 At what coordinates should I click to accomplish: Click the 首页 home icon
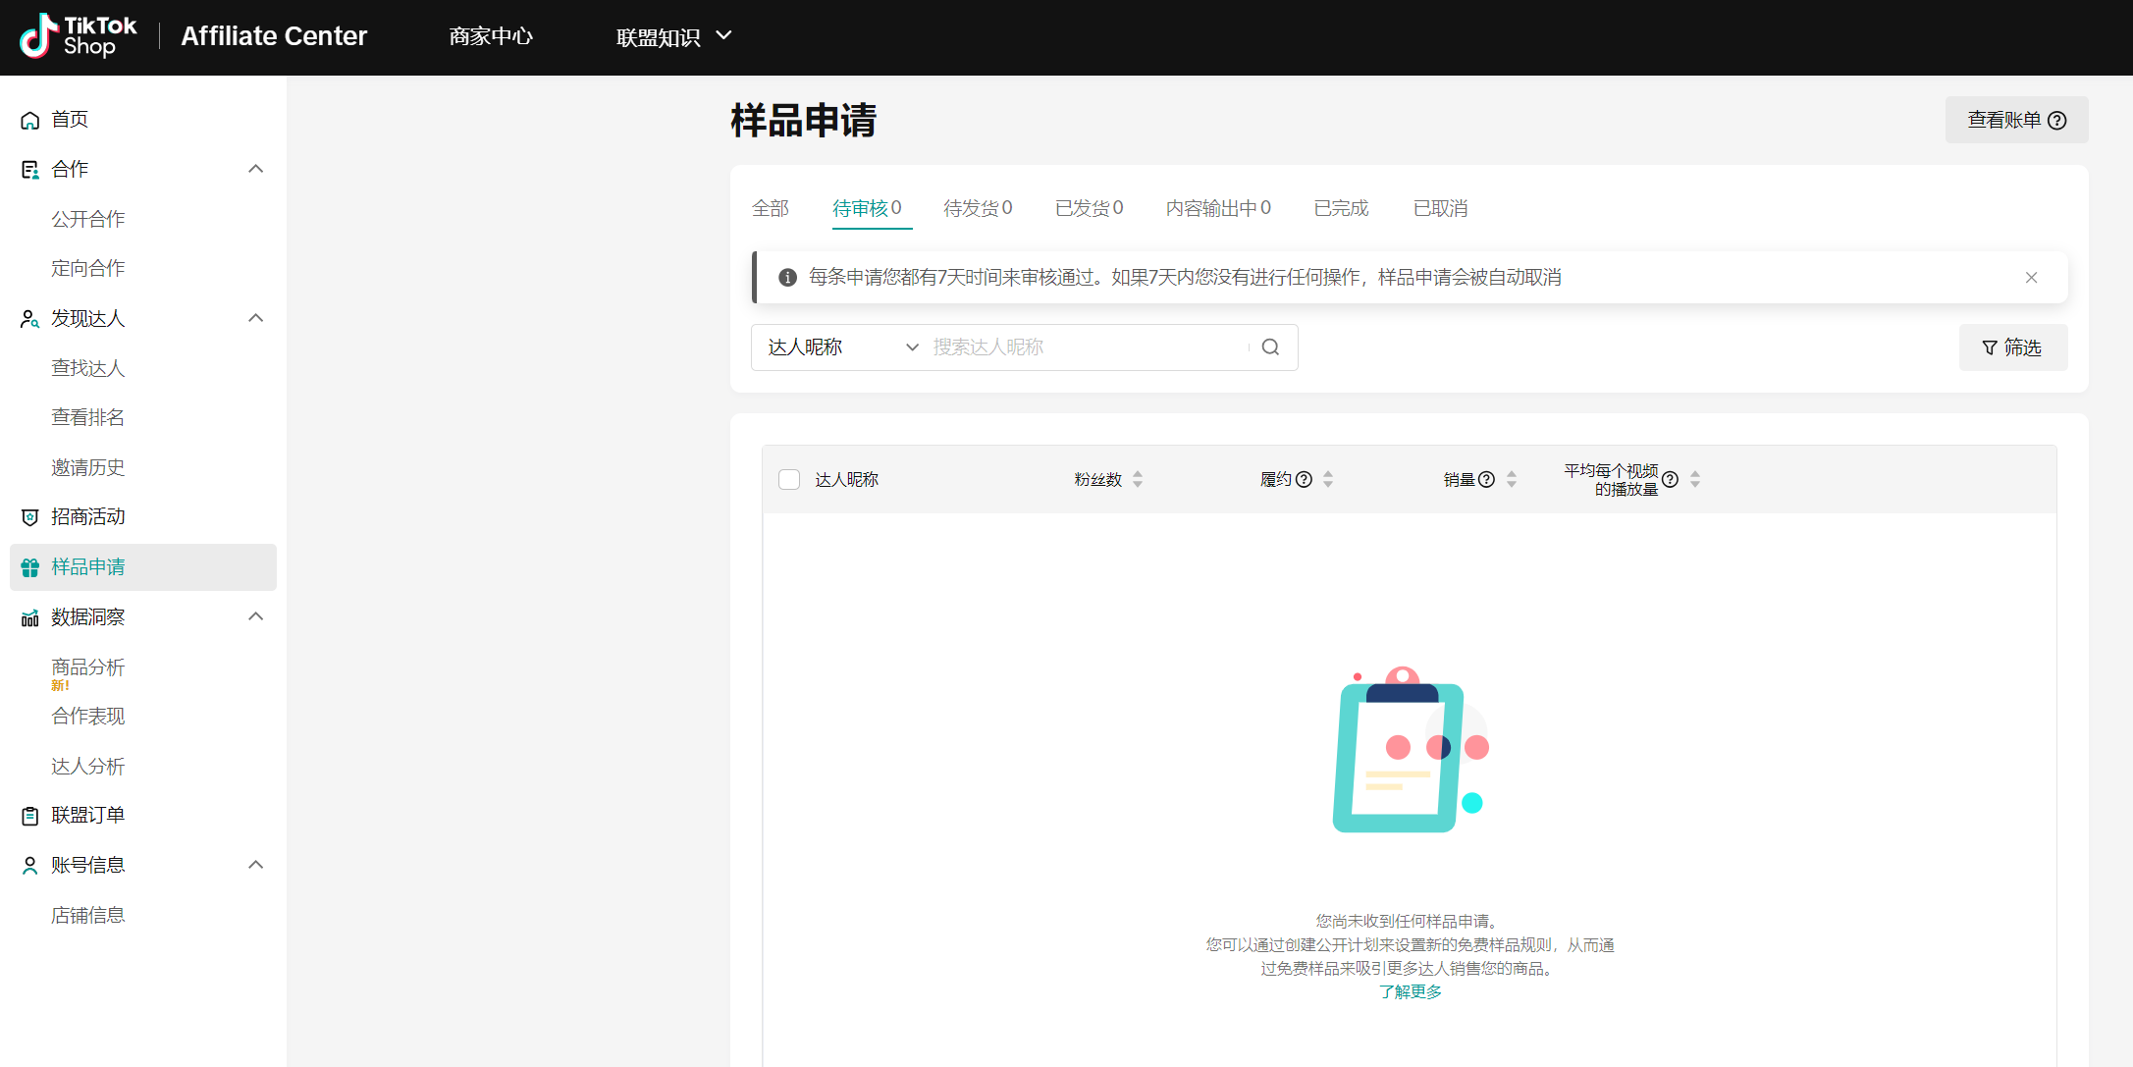(x=30, y=120)
